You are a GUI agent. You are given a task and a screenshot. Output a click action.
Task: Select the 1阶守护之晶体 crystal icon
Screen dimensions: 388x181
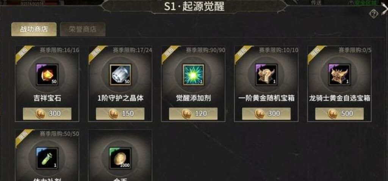click(120, 75)
